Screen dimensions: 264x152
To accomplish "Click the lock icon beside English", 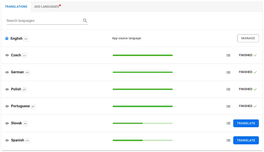I will point(7,38).
